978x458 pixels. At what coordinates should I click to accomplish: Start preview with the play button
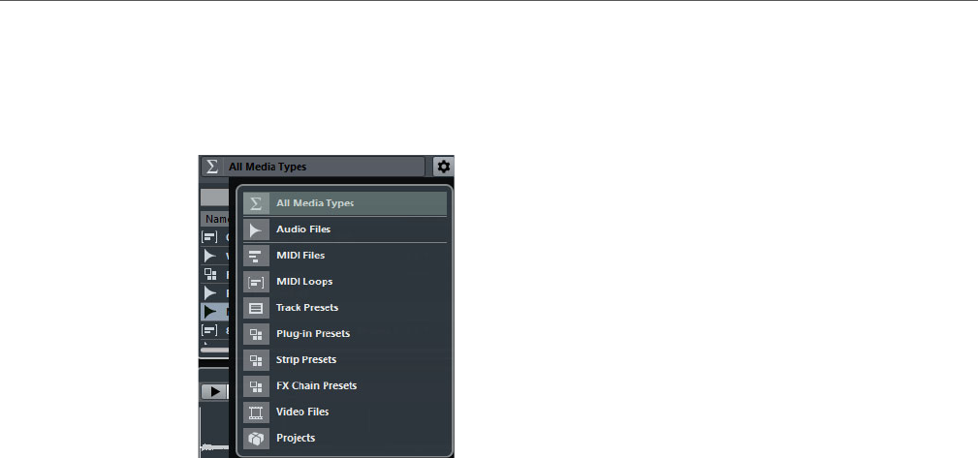pyautogui.click(x=214, y=391)
